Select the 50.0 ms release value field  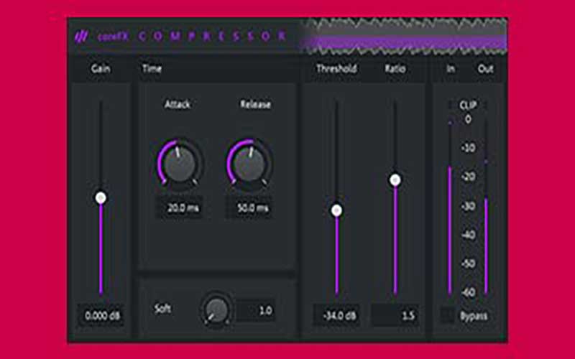pos(249,208)
